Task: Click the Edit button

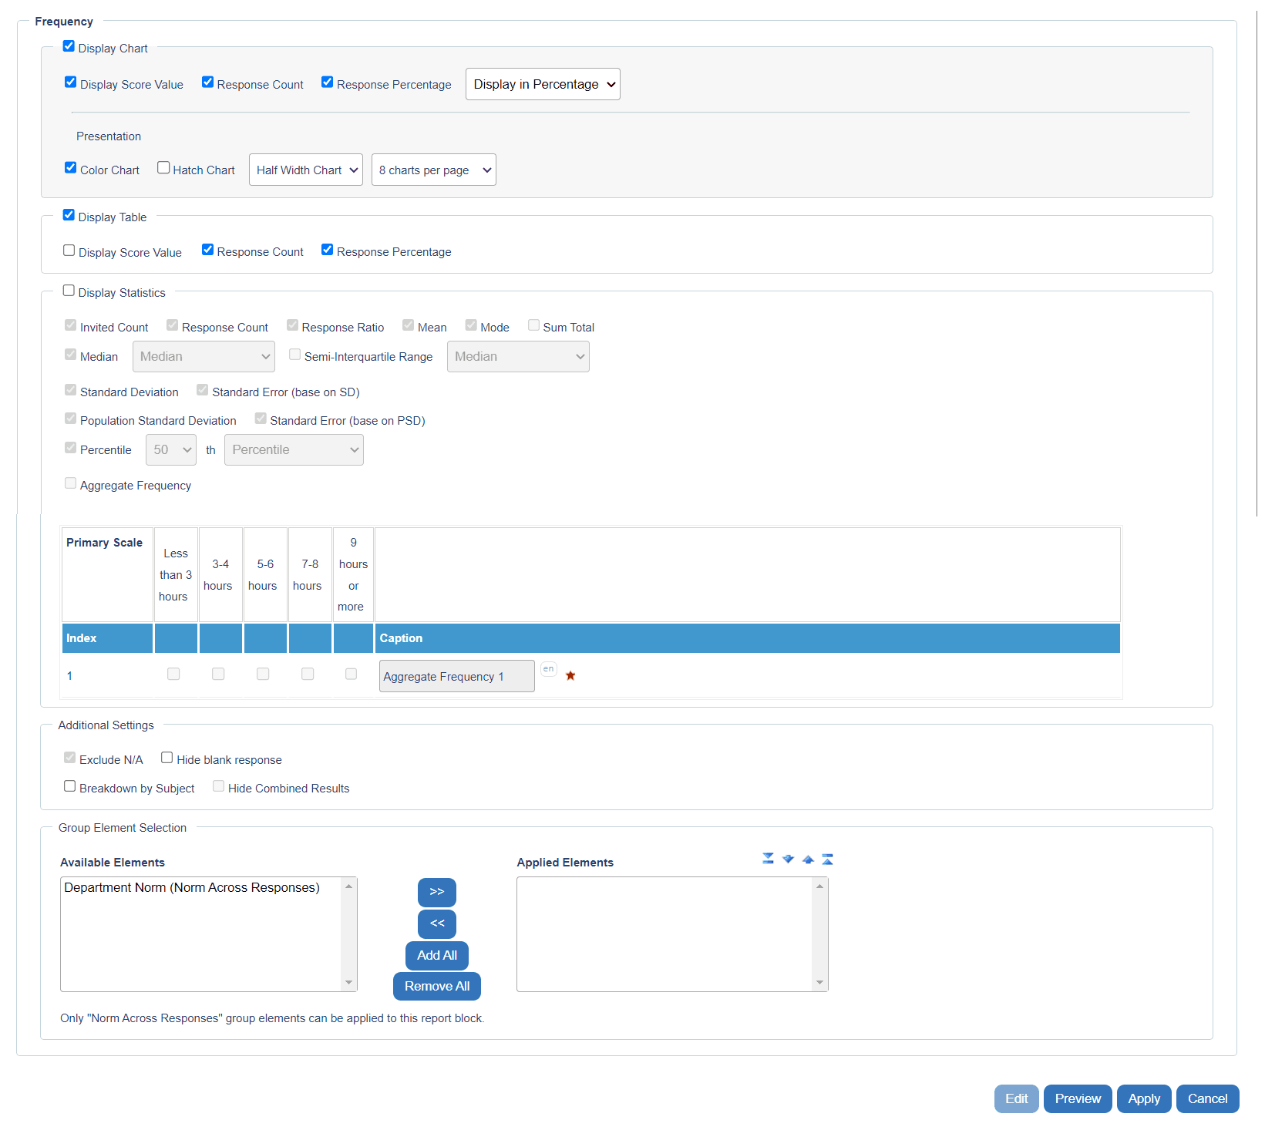Action: pos(1017,1099)
